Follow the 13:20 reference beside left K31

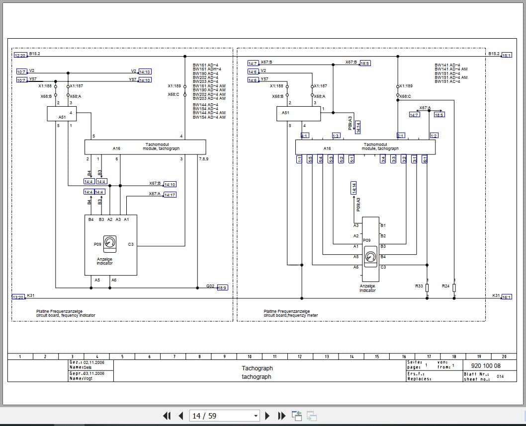click(18, 297)
